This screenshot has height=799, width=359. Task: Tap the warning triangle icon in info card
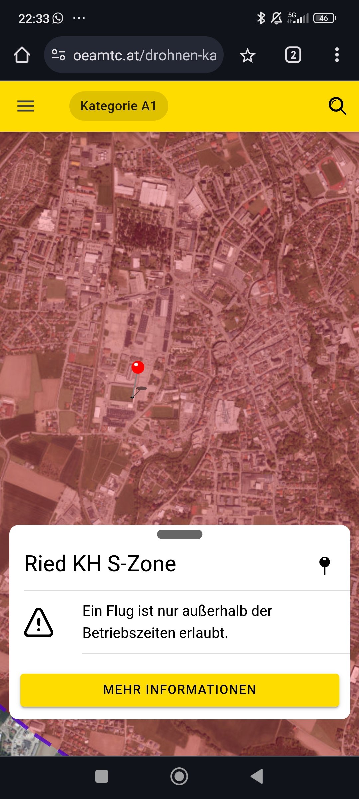[39, 622]
